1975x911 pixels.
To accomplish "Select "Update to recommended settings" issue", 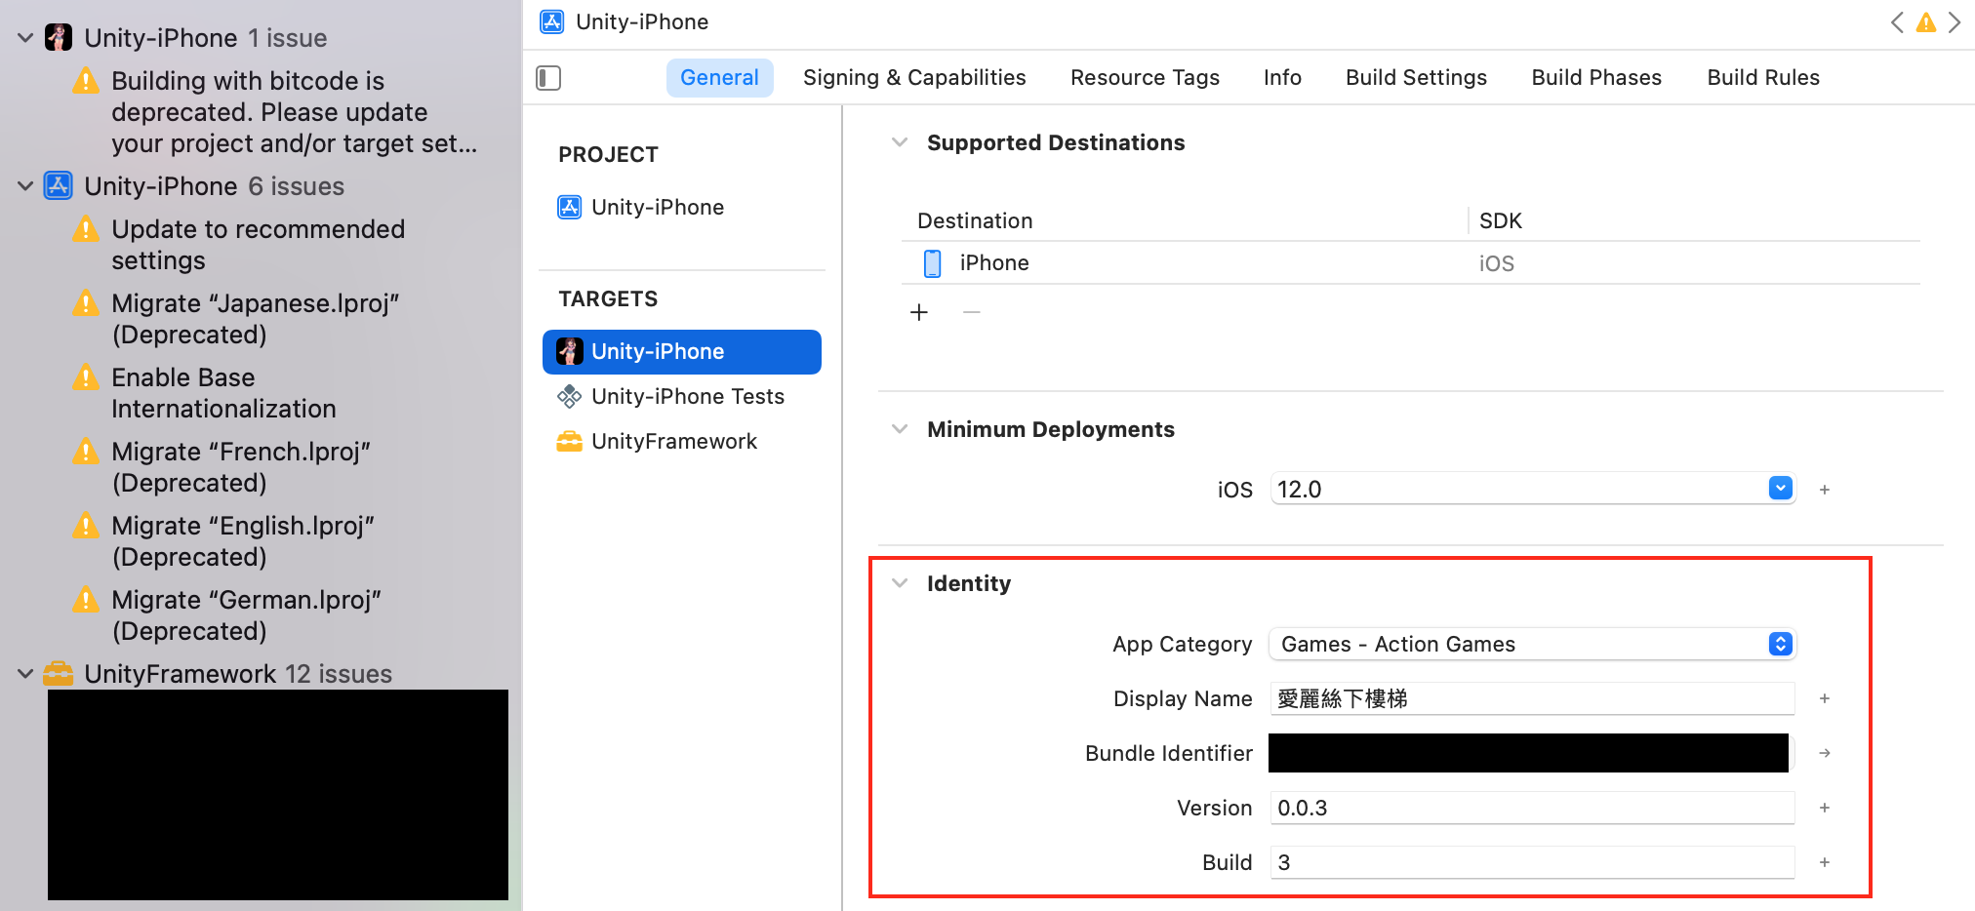I will 258,245.
